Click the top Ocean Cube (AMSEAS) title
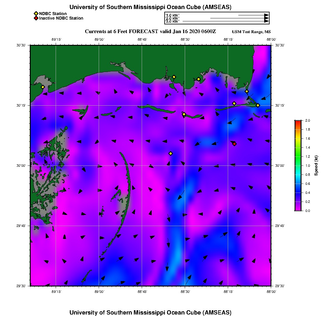Image resolution: width=331 pixels, height=316 pixels. pyautogui.click(x=150, y=7)
